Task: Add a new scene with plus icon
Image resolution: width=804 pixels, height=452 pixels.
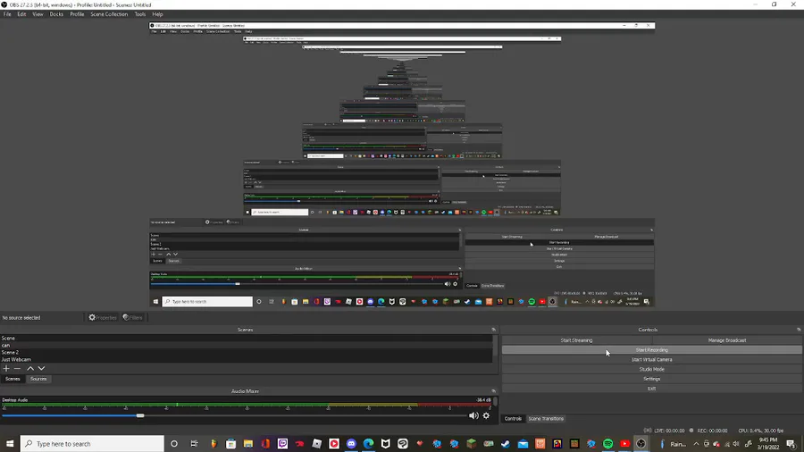Action: click(6, 368)
